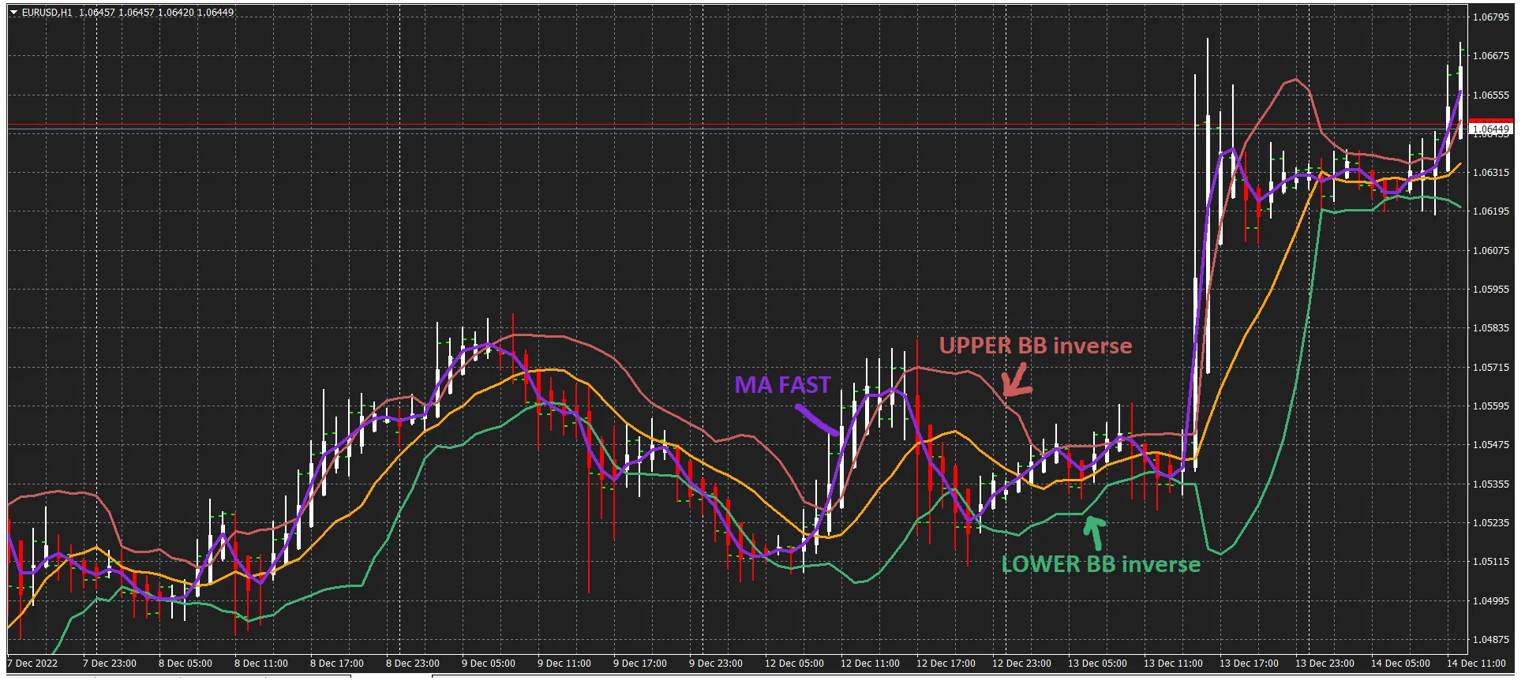
Task: Click the triangle beside EURUSD,H1 title
Action: (x=13, y=13)
